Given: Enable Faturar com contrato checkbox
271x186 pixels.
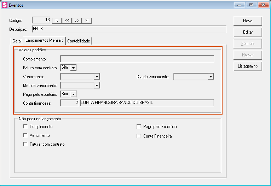Looking at the screenshot, I should pyautogui.click(x=25, y=144).
